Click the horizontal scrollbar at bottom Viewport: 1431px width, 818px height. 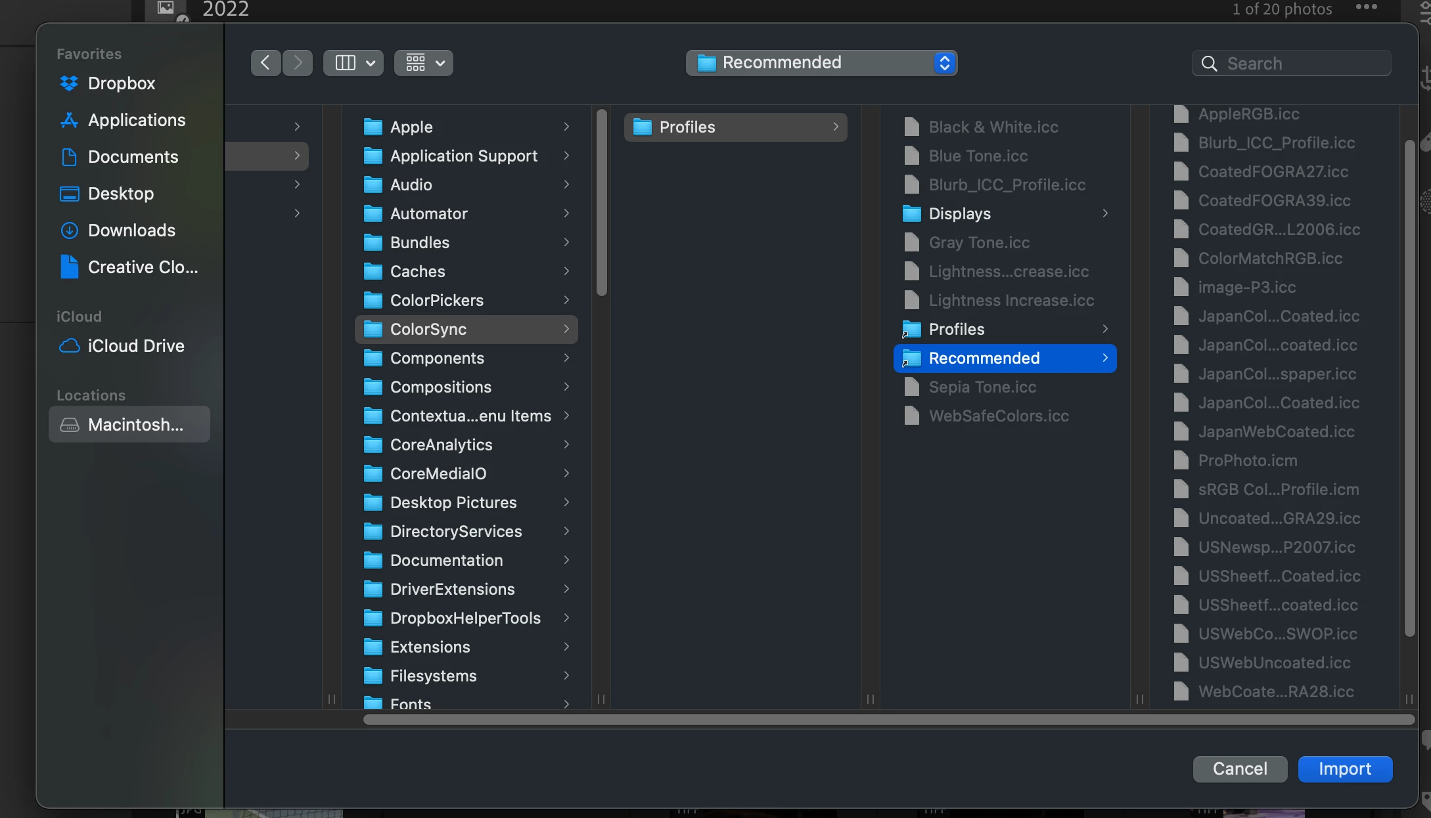point(887,720)
